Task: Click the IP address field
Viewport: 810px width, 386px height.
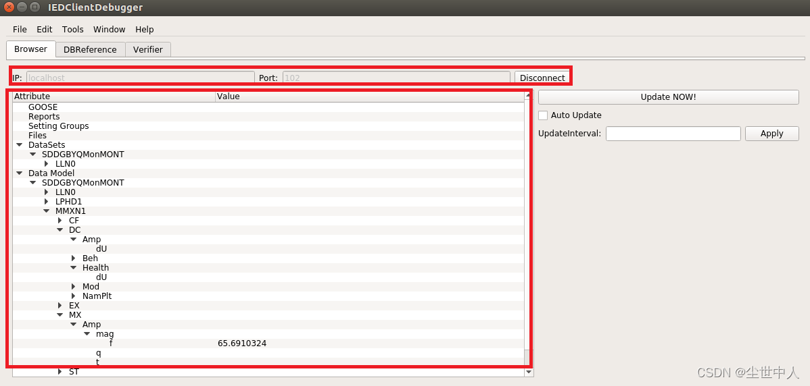Action: 139,78
